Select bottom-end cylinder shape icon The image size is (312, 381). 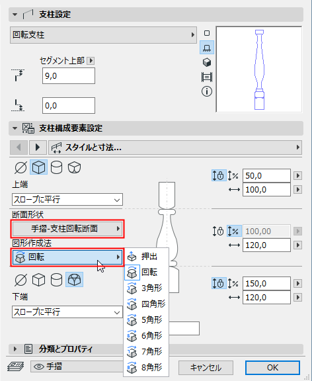coord(56,280)
